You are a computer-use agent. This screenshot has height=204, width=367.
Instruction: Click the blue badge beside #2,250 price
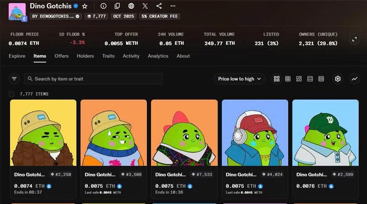pos(49,186)
